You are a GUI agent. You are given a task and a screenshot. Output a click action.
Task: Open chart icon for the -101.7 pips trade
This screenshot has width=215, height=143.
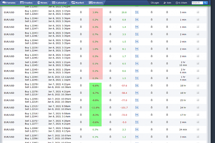pos(137,107)
